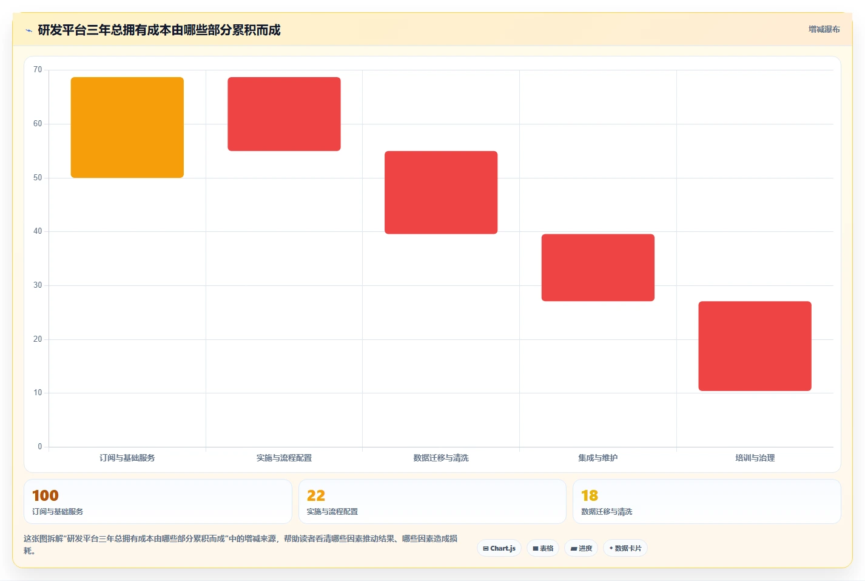Screen dimensions: 865x581
Task: Select the red 培训与治理 bar
Action: pos(755,346)
